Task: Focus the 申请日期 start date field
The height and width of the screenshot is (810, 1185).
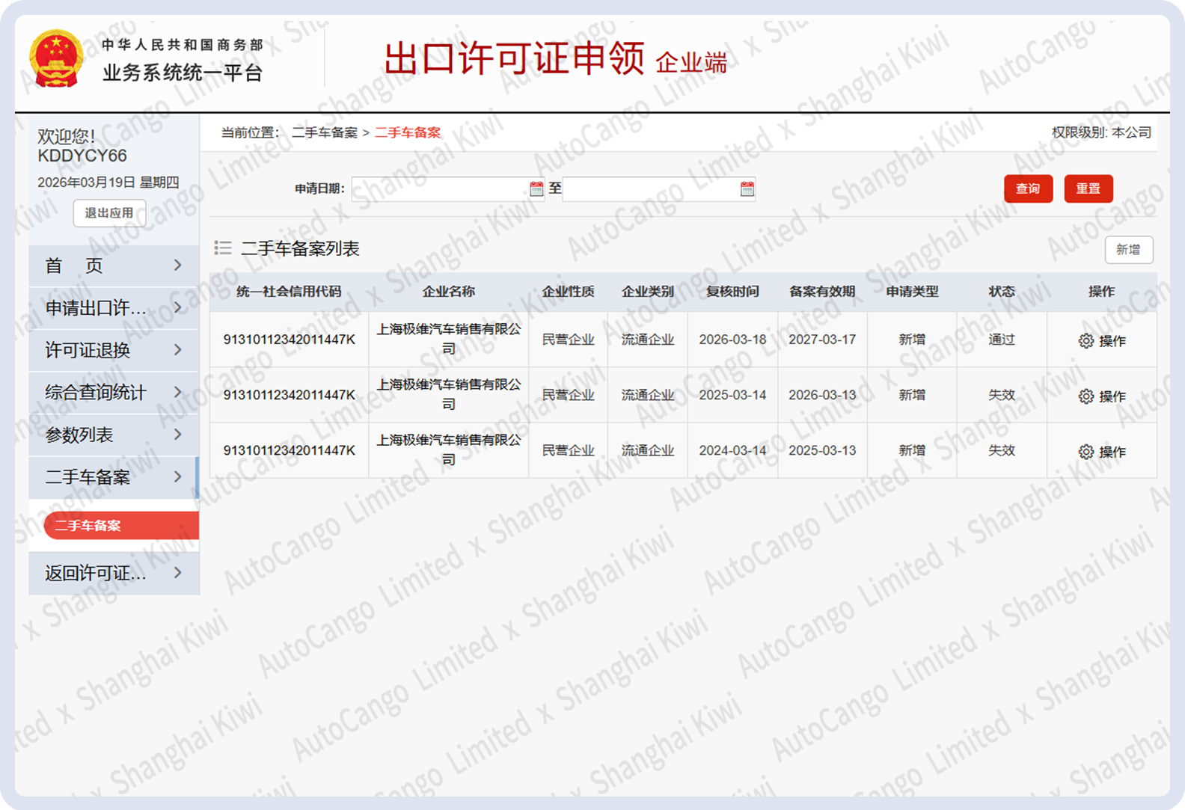Action: tap(447, 189)
